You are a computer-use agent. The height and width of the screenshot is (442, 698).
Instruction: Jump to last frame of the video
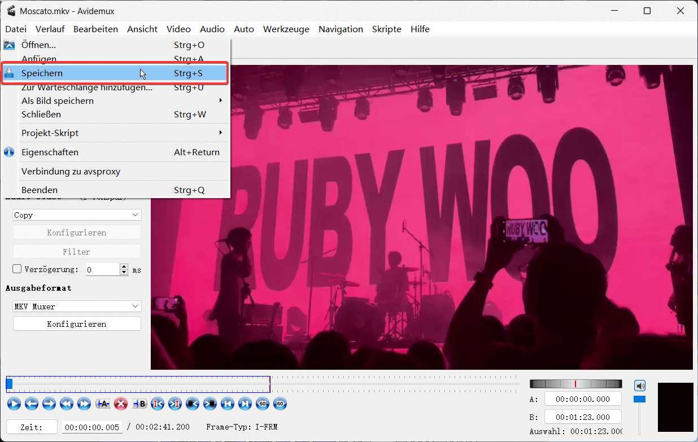(245, 404)
